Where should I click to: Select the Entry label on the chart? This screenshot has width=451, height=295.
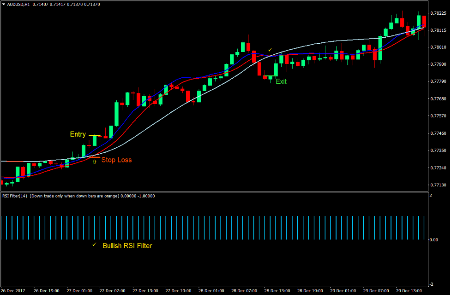point(78,134)
